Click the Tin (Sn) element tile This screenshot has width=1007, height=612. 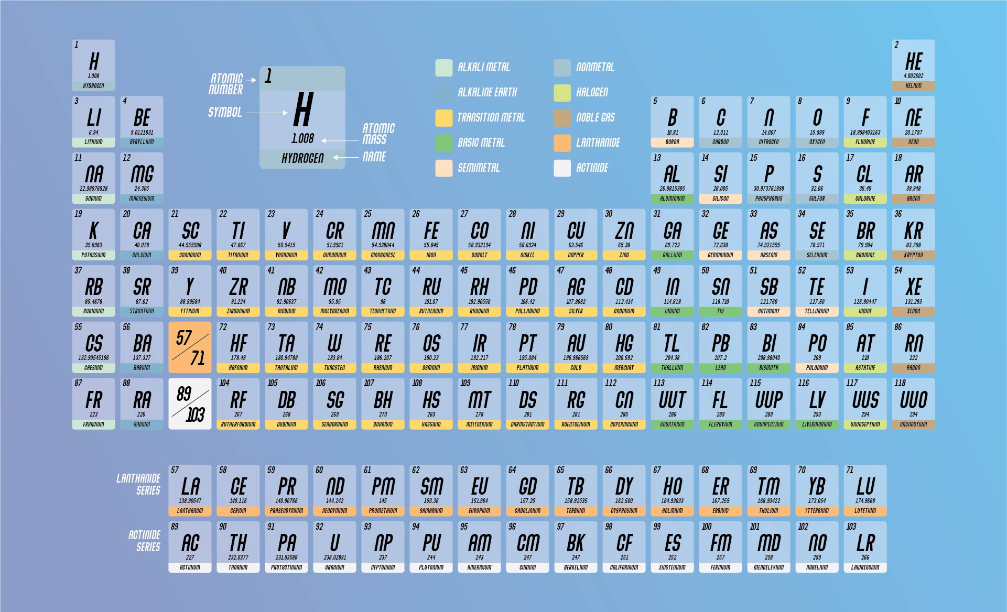click(721, 291)
